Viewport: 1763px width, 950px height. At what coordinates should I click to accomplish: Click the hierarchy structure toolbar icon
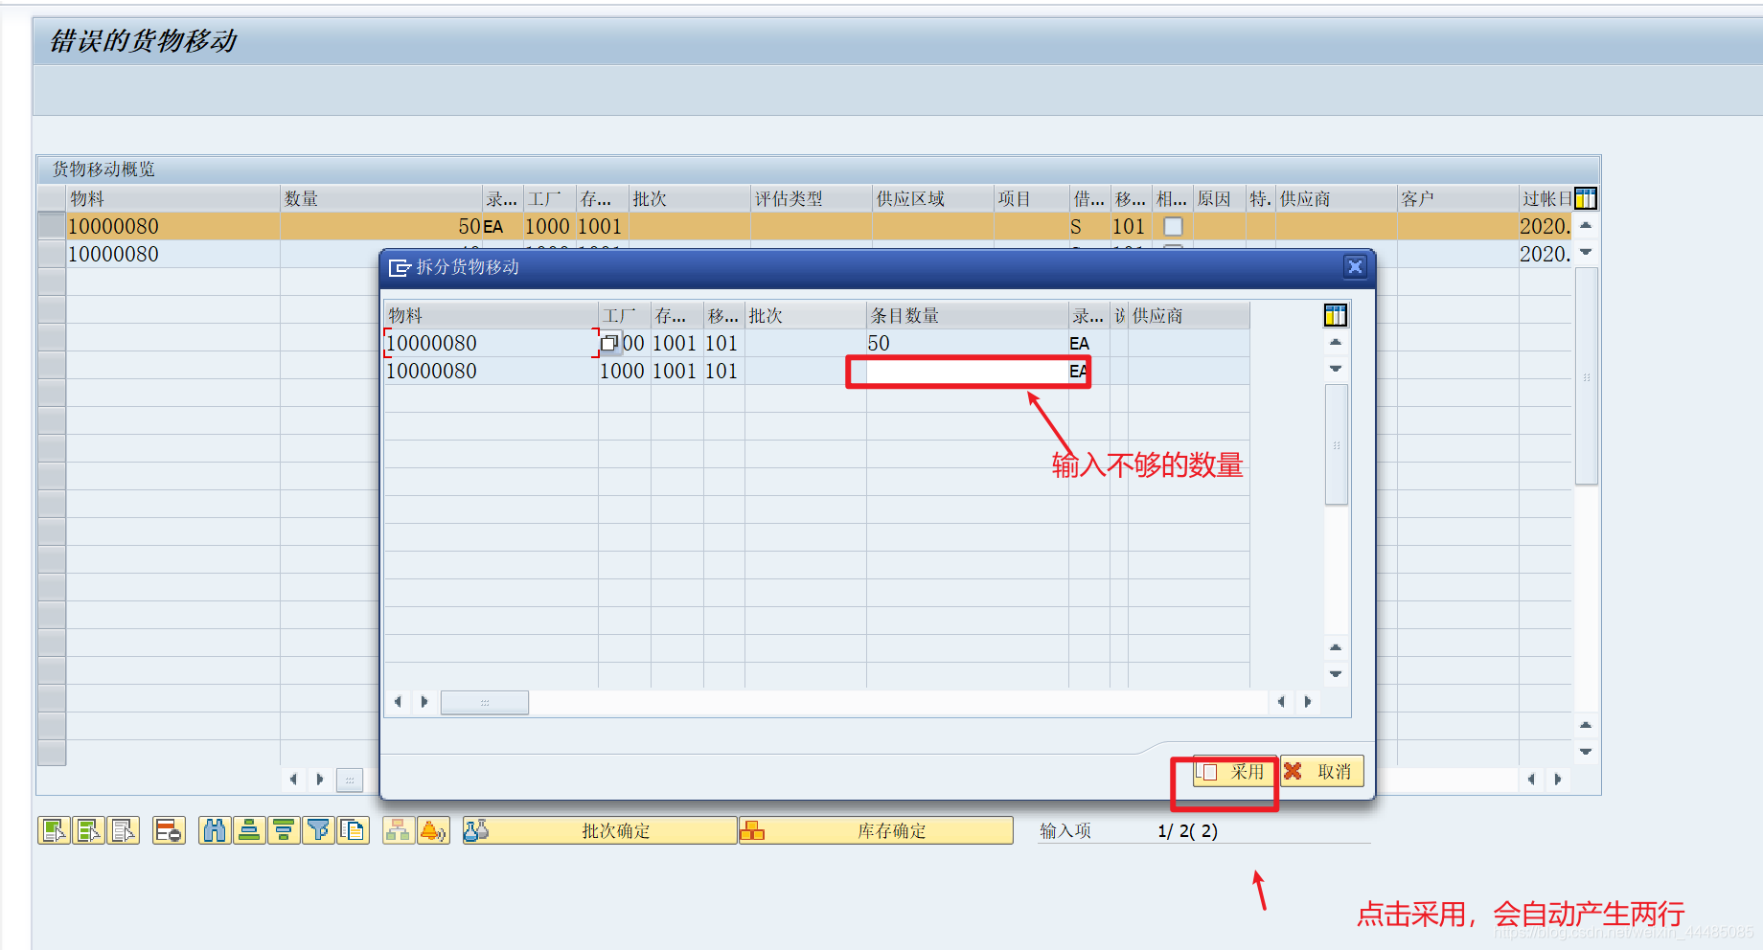pos(398,830)
